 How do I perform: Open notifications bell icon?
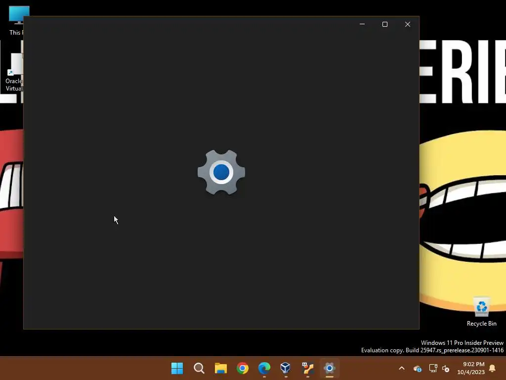[x=493, y=368]
